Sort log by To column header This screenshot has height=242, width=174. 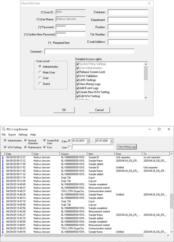pos(156,154)
